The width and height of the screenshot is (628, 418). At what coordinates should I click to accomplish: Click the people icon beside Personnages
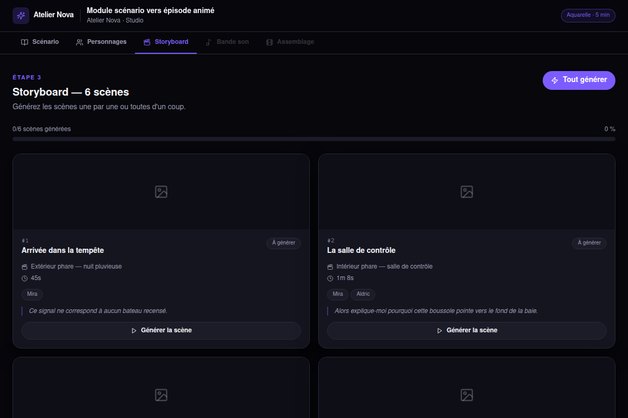[80, 42]
